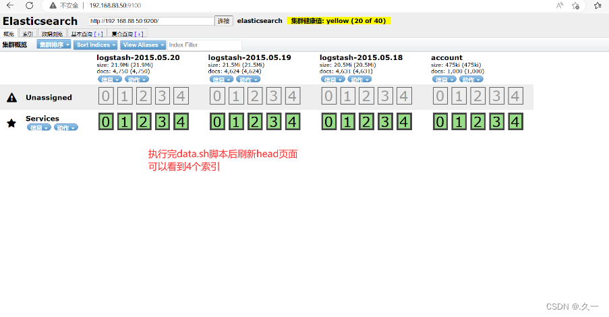609x317 pixels.
Task: Click the elasticsearch cluster name text
Action: coord(260,21)
